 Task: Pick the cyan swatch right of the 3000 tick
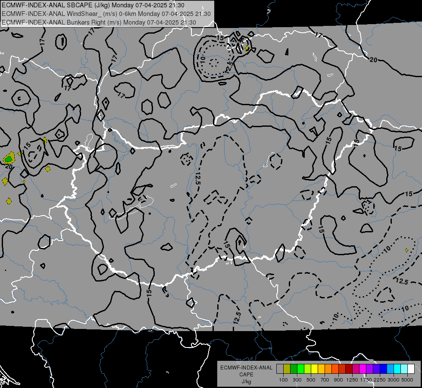point(397,369)
